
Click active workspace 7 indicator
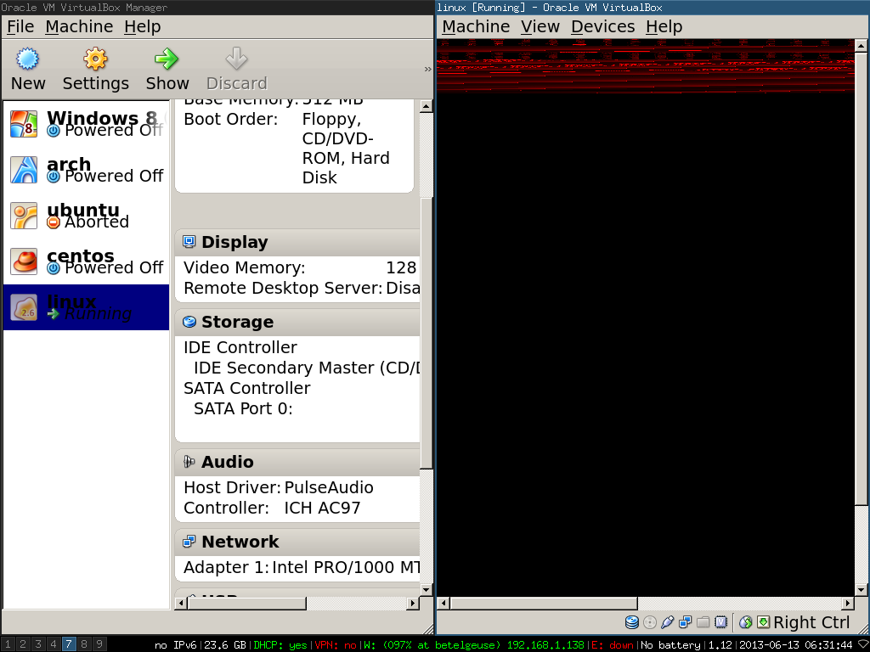(x=69, y=644)
